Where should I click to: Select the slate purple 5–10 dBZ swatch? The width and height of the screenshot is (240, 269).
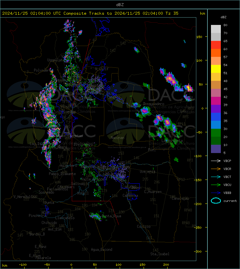[x=216, y=149]
